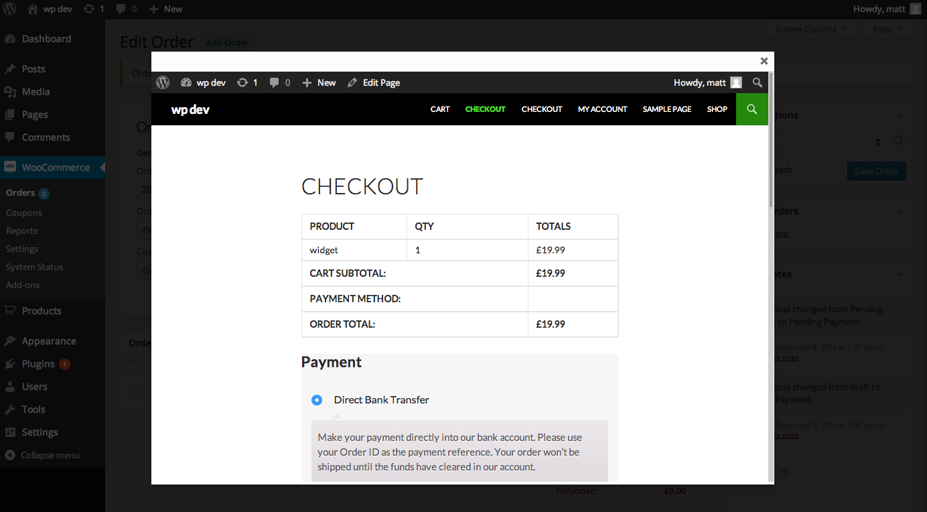Click the Save Order button
The width and height of the screenshot is (927, 512).
click(x=877, y=171)
